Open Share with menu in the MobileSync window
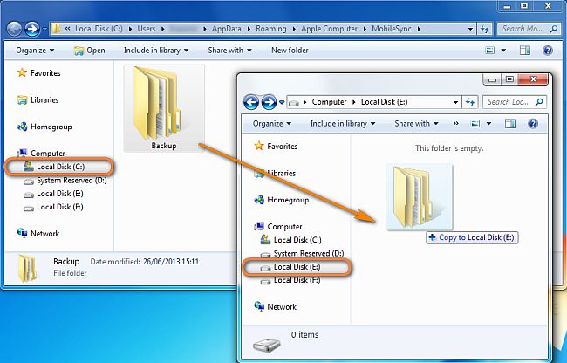 tap(229, 51)
